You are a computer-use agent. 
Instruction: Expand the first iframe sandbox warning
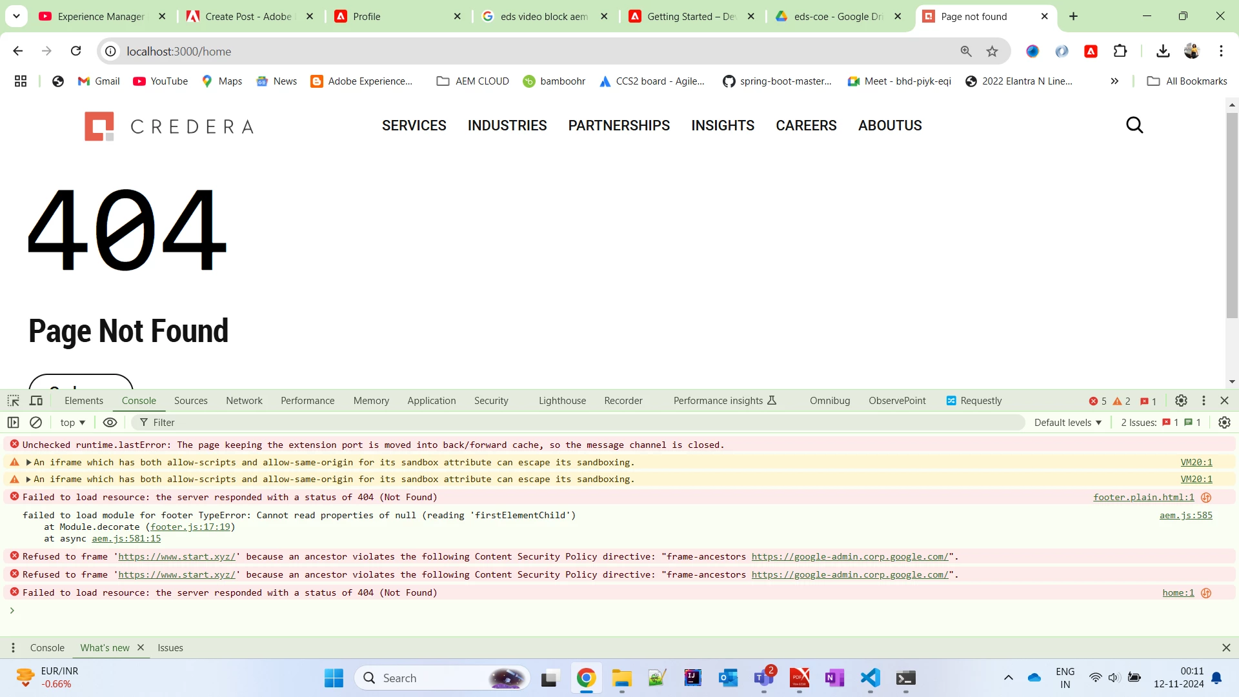click(28, 463)
